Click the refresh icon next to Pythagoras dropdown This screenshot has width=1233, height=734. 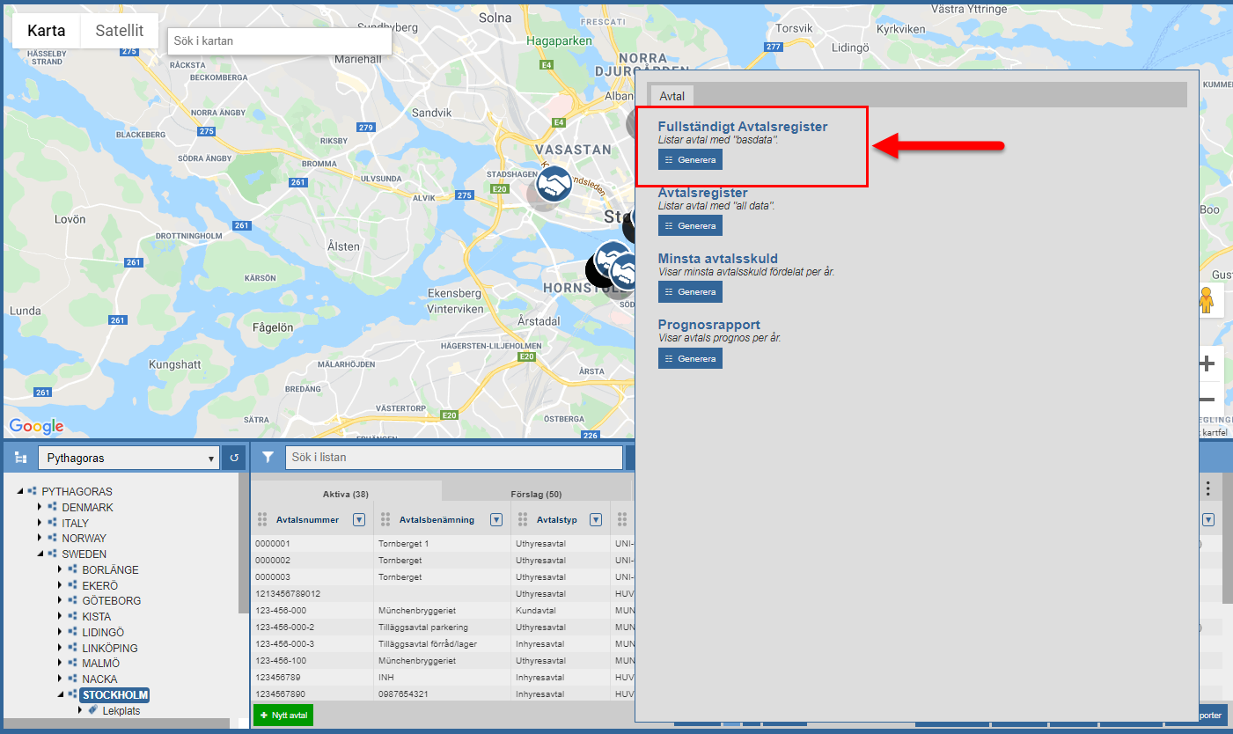pyautogui.click(x=234, y=458)
